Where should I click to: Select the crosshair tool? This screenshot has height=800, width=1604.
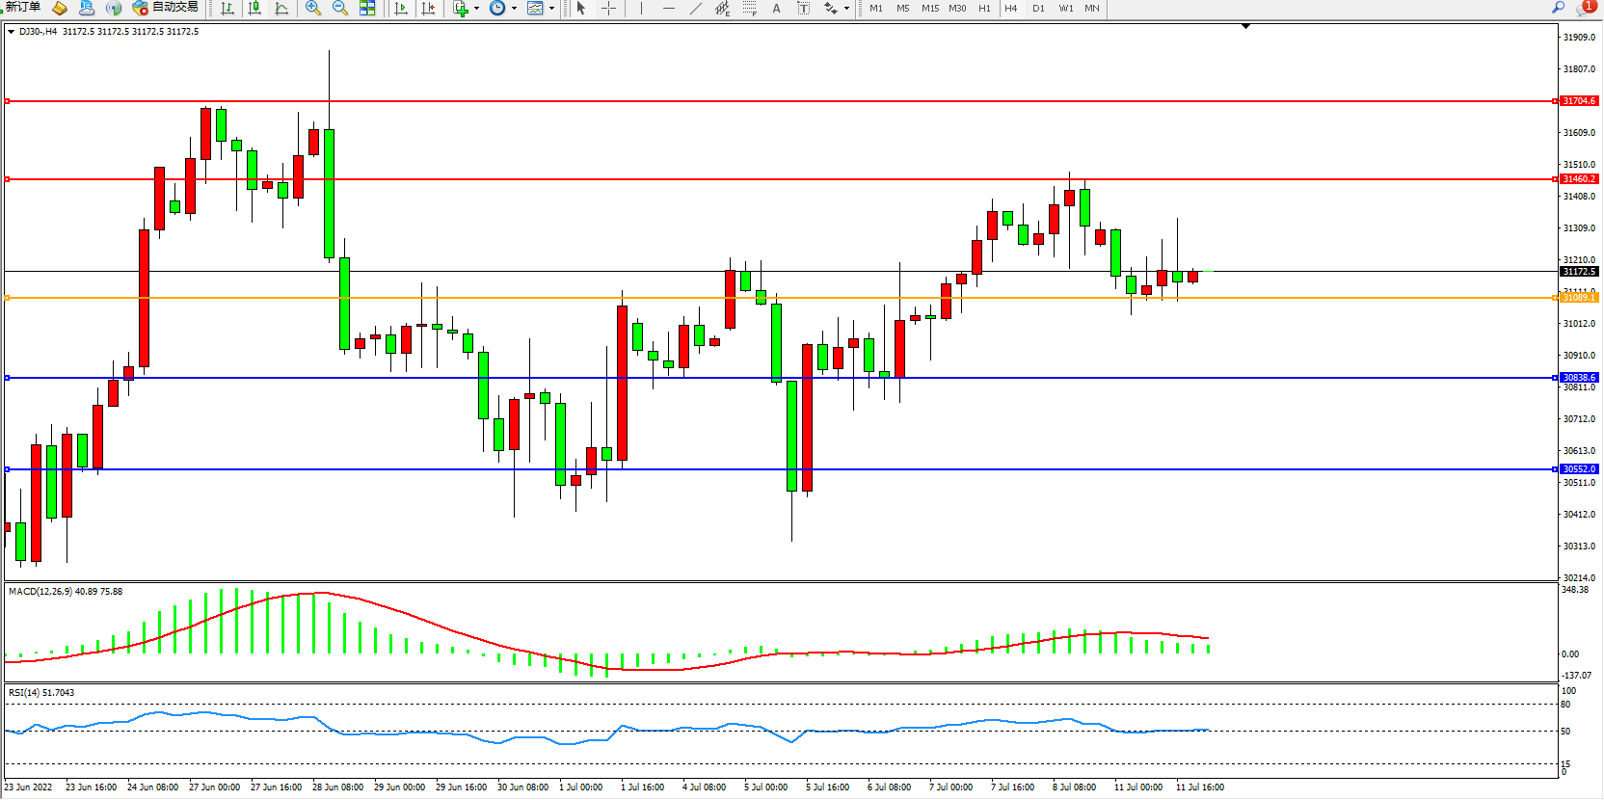[x=609, y=9]
